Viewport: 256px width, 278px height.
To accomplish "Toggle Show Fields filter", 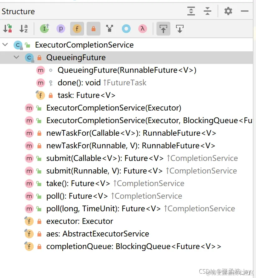I will click(77, 29).
